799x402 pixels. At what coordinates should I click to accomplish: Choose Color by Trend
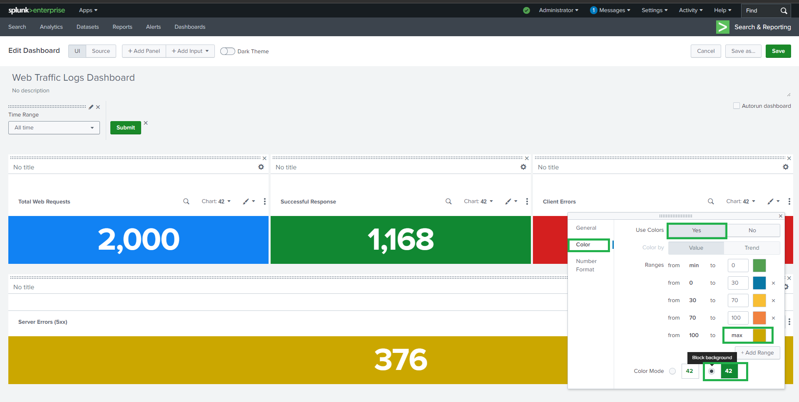752,248
